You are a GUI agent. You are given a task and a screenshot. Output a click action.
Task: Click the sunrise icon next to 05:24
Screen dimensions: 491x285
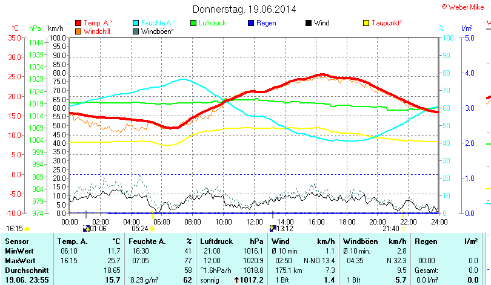(152, 229)
